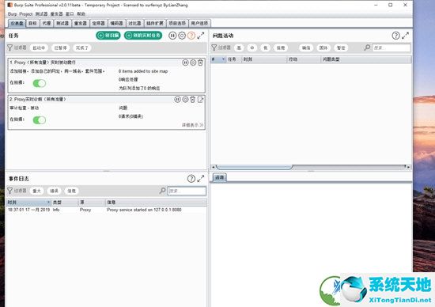
Task: Open task settings gear in Tasks panel header
Action: 182,36
